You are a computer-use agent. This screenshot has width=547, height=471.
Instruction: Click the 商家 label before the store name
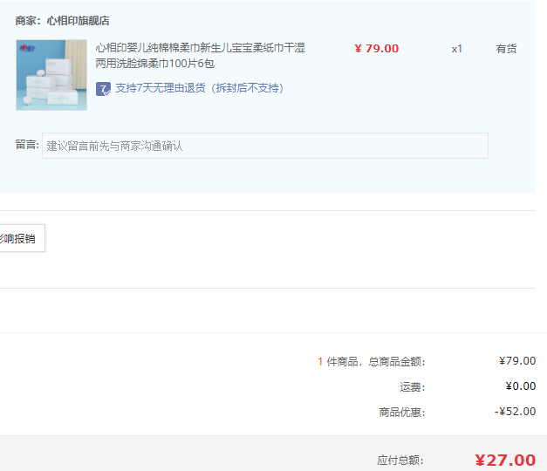pos(28,20)
